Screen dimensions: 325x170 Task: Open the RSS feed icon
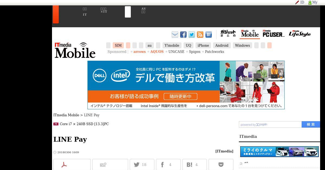coord(200,35)
